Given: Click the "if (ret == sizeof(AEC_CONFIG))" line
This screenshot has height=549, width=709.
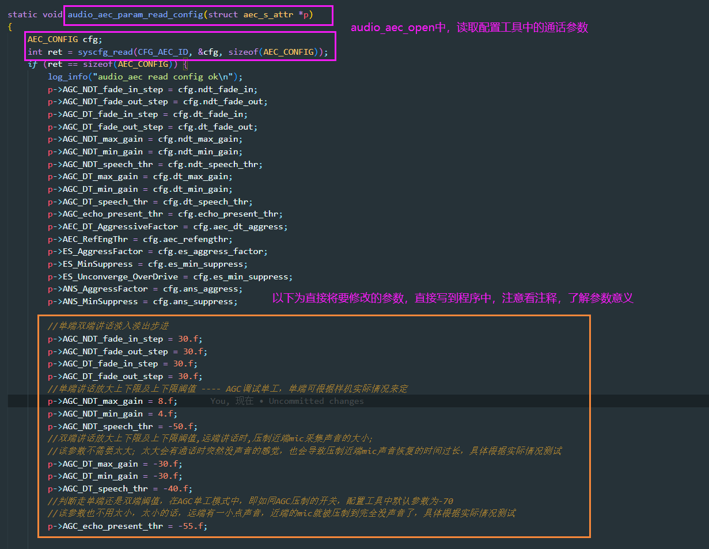Looking at the screenshot, I should point(108,64).
